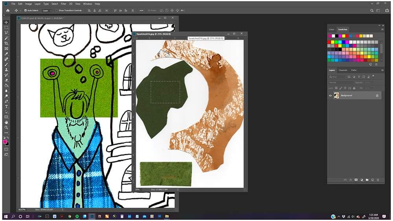
Task: Open the workspace switcher icon dropdown
Action: coord(378,11)
